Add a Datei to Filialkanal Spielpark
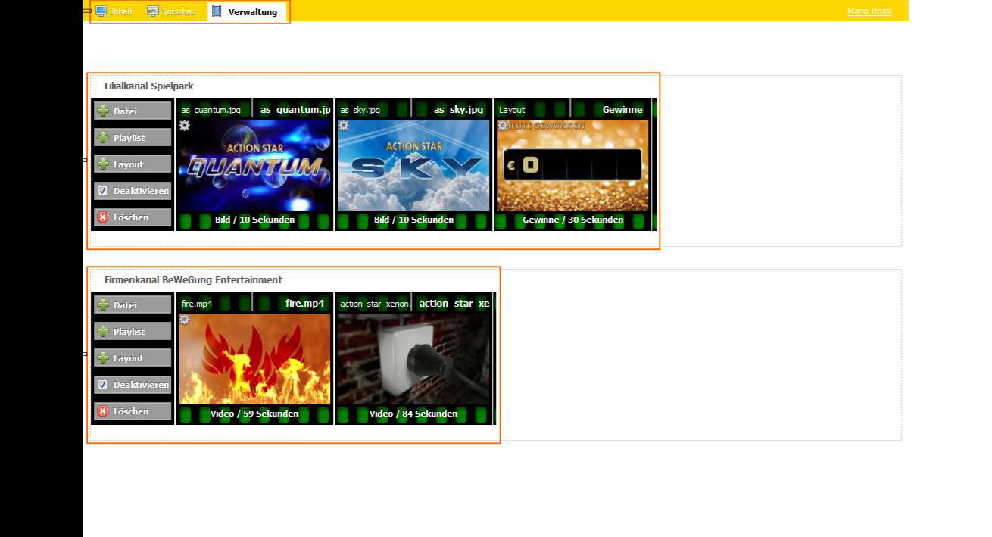The image size is (992, 537). pos(133,111)
